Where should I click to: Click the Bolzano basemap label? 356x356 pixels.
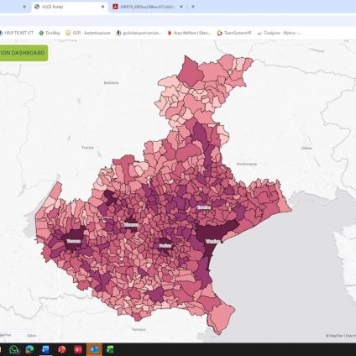111,83
